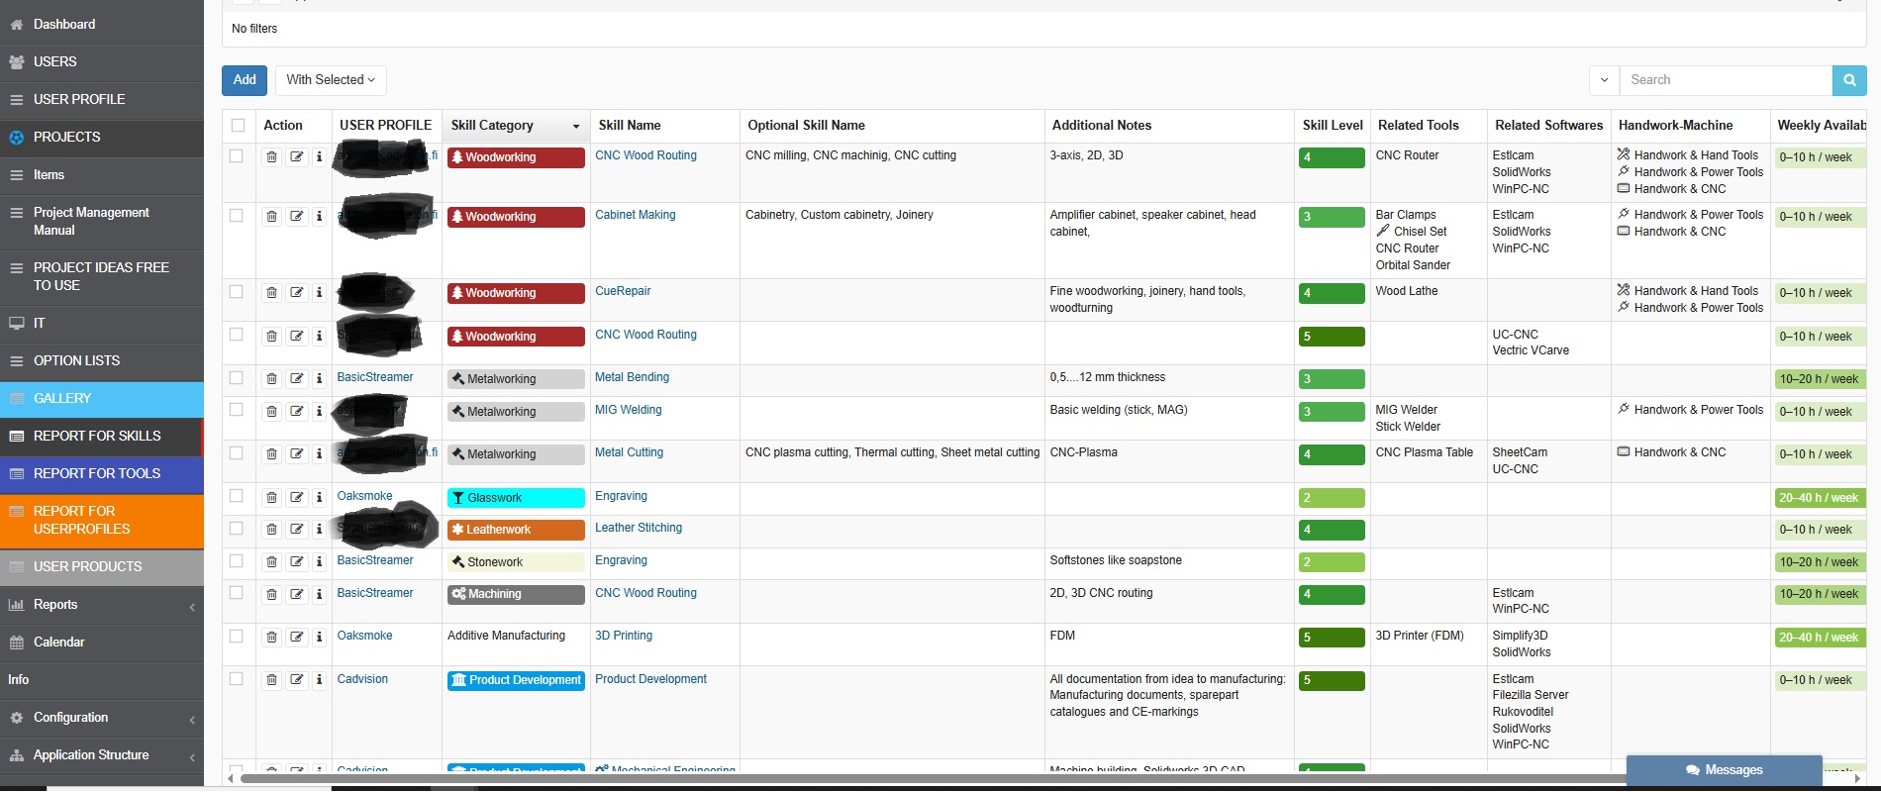The image size is (1881, 792).
Task: Delete the Cabinet Making row via trash icon
Action: (271, 216)
